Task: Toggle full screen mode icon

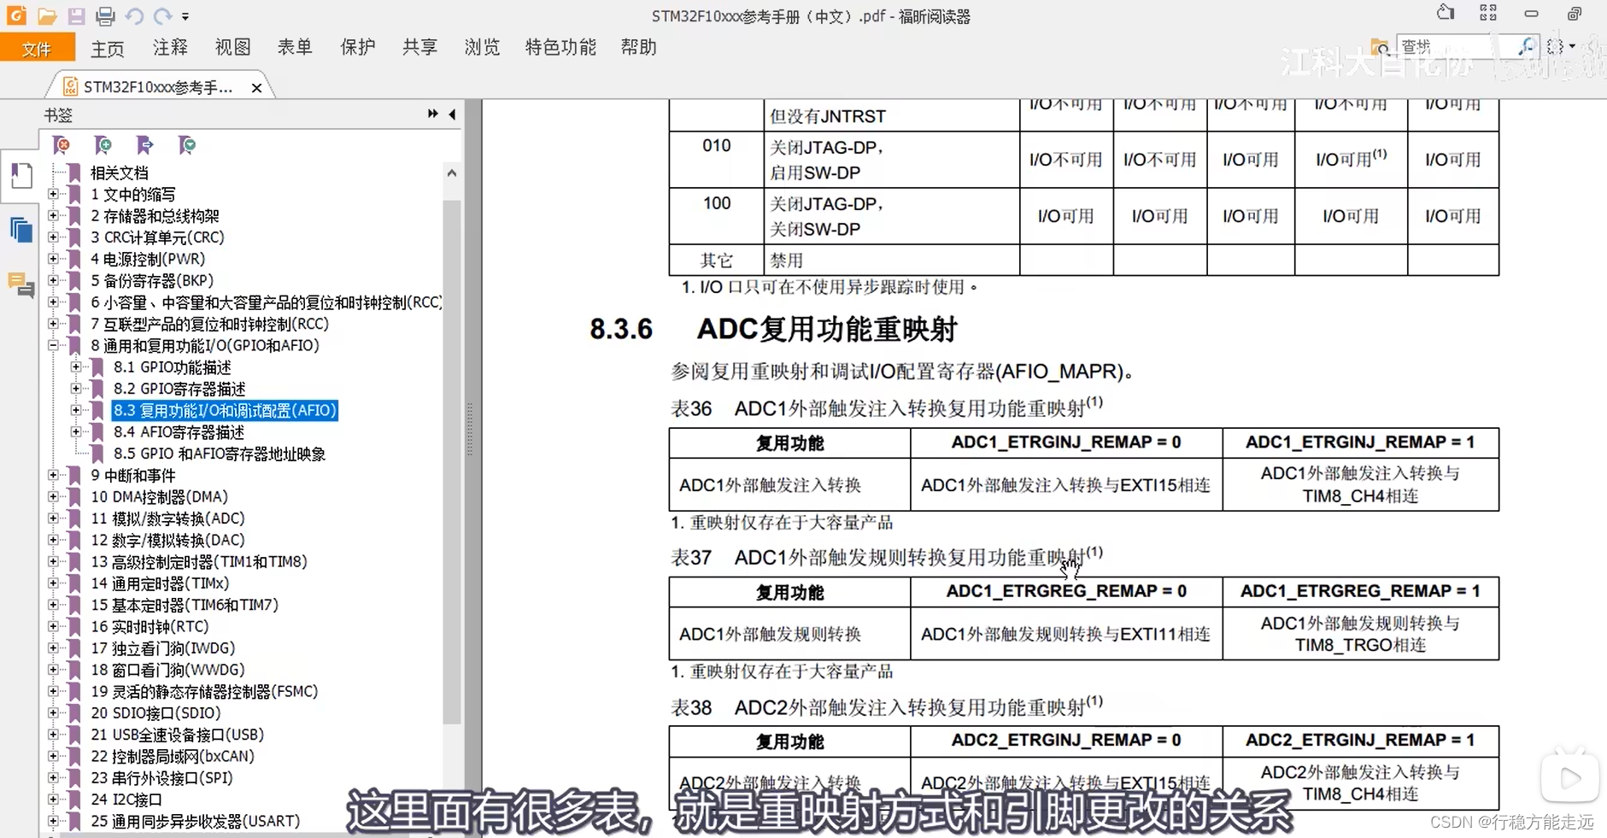Action: click(1488, 13)
